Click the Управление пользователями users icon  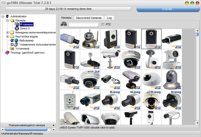point(16,44)
